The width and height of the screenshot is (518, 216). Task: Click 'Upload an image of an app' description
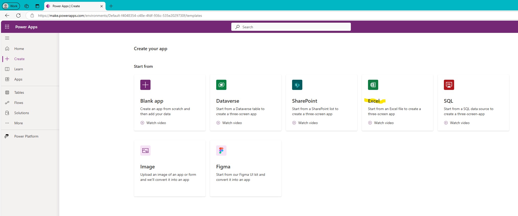[168, 177]
